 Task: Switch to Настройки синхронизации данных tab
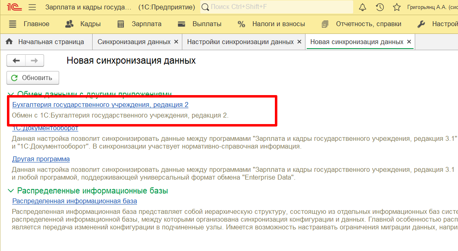(240, 42)
